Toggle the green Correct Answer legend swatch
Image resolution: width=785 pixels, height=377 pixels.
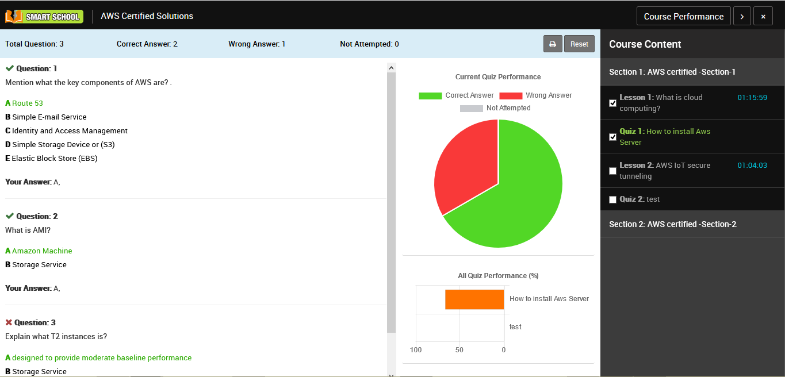pos(430,95)
